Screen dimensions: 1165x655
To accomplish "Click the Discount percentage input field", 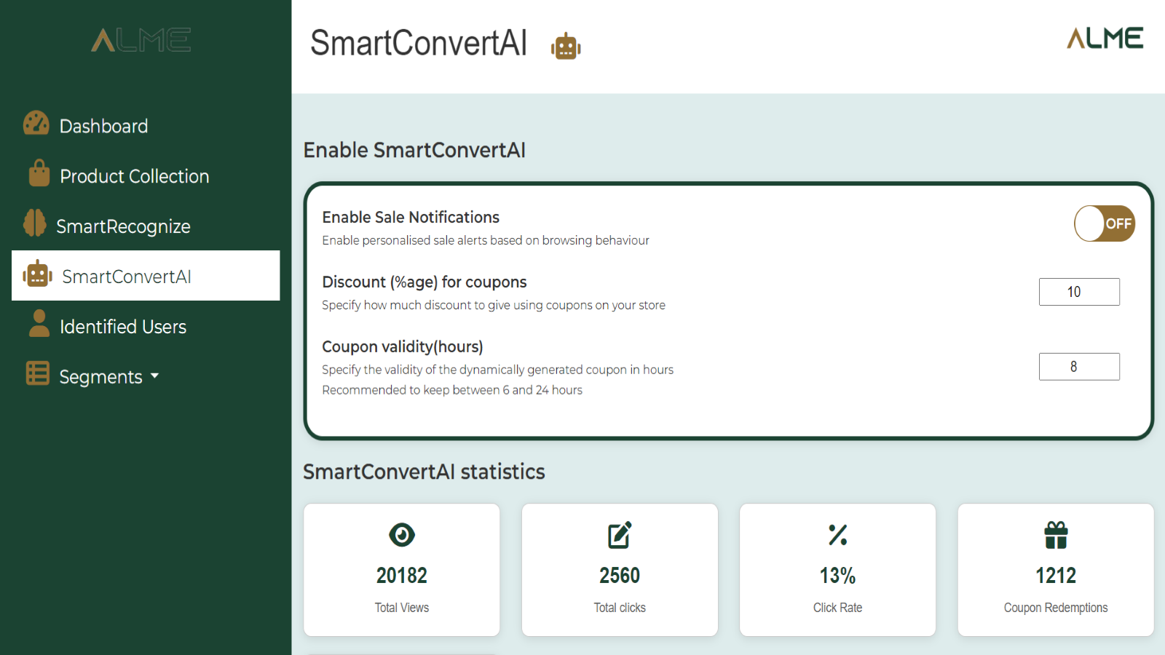I will pyautogui.click(x=1079, y=292).
